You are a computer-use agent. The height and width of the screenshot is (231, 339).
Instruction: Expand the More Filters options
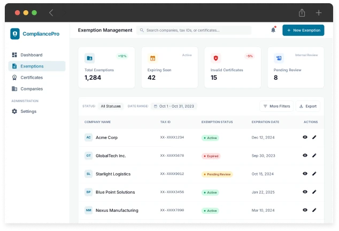[x=276, y=106]
